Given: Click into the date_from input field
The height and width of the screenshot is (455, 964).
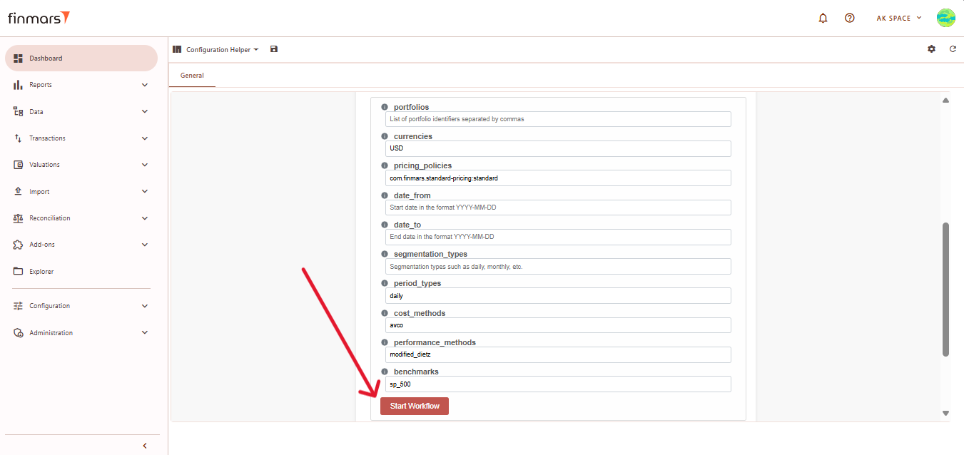Looking at the screenshot, I should [559, 208].
